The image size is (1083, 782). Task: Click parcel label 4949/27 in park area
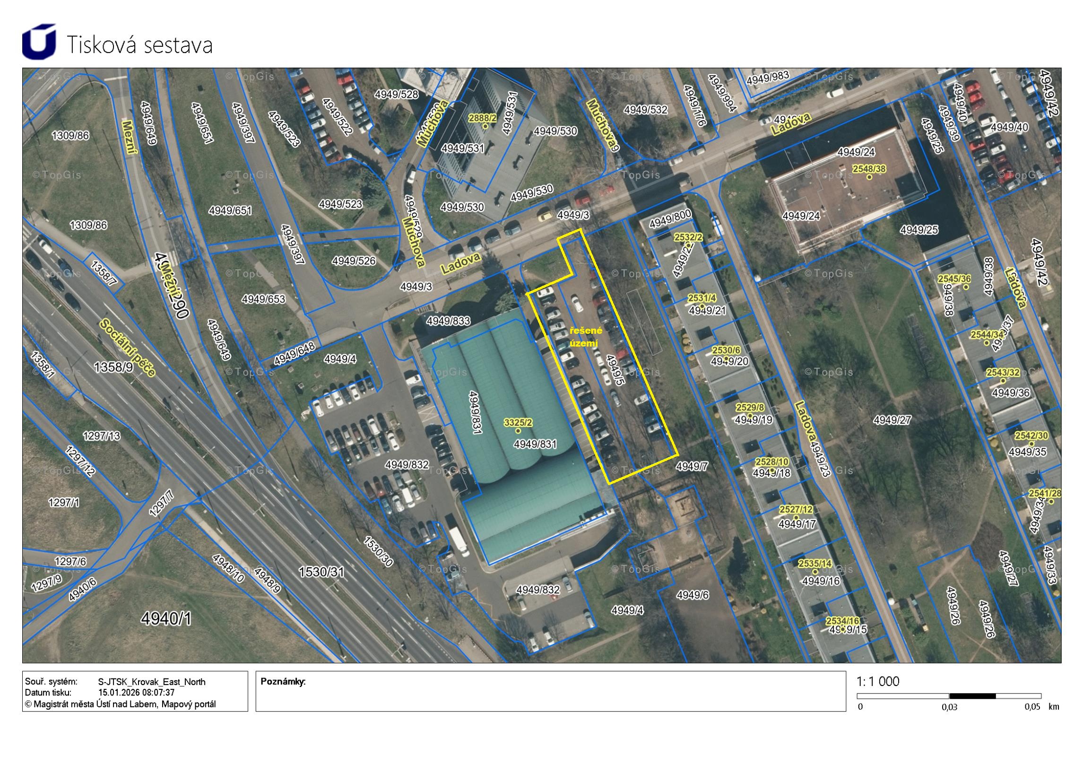[x=892, y=420]
